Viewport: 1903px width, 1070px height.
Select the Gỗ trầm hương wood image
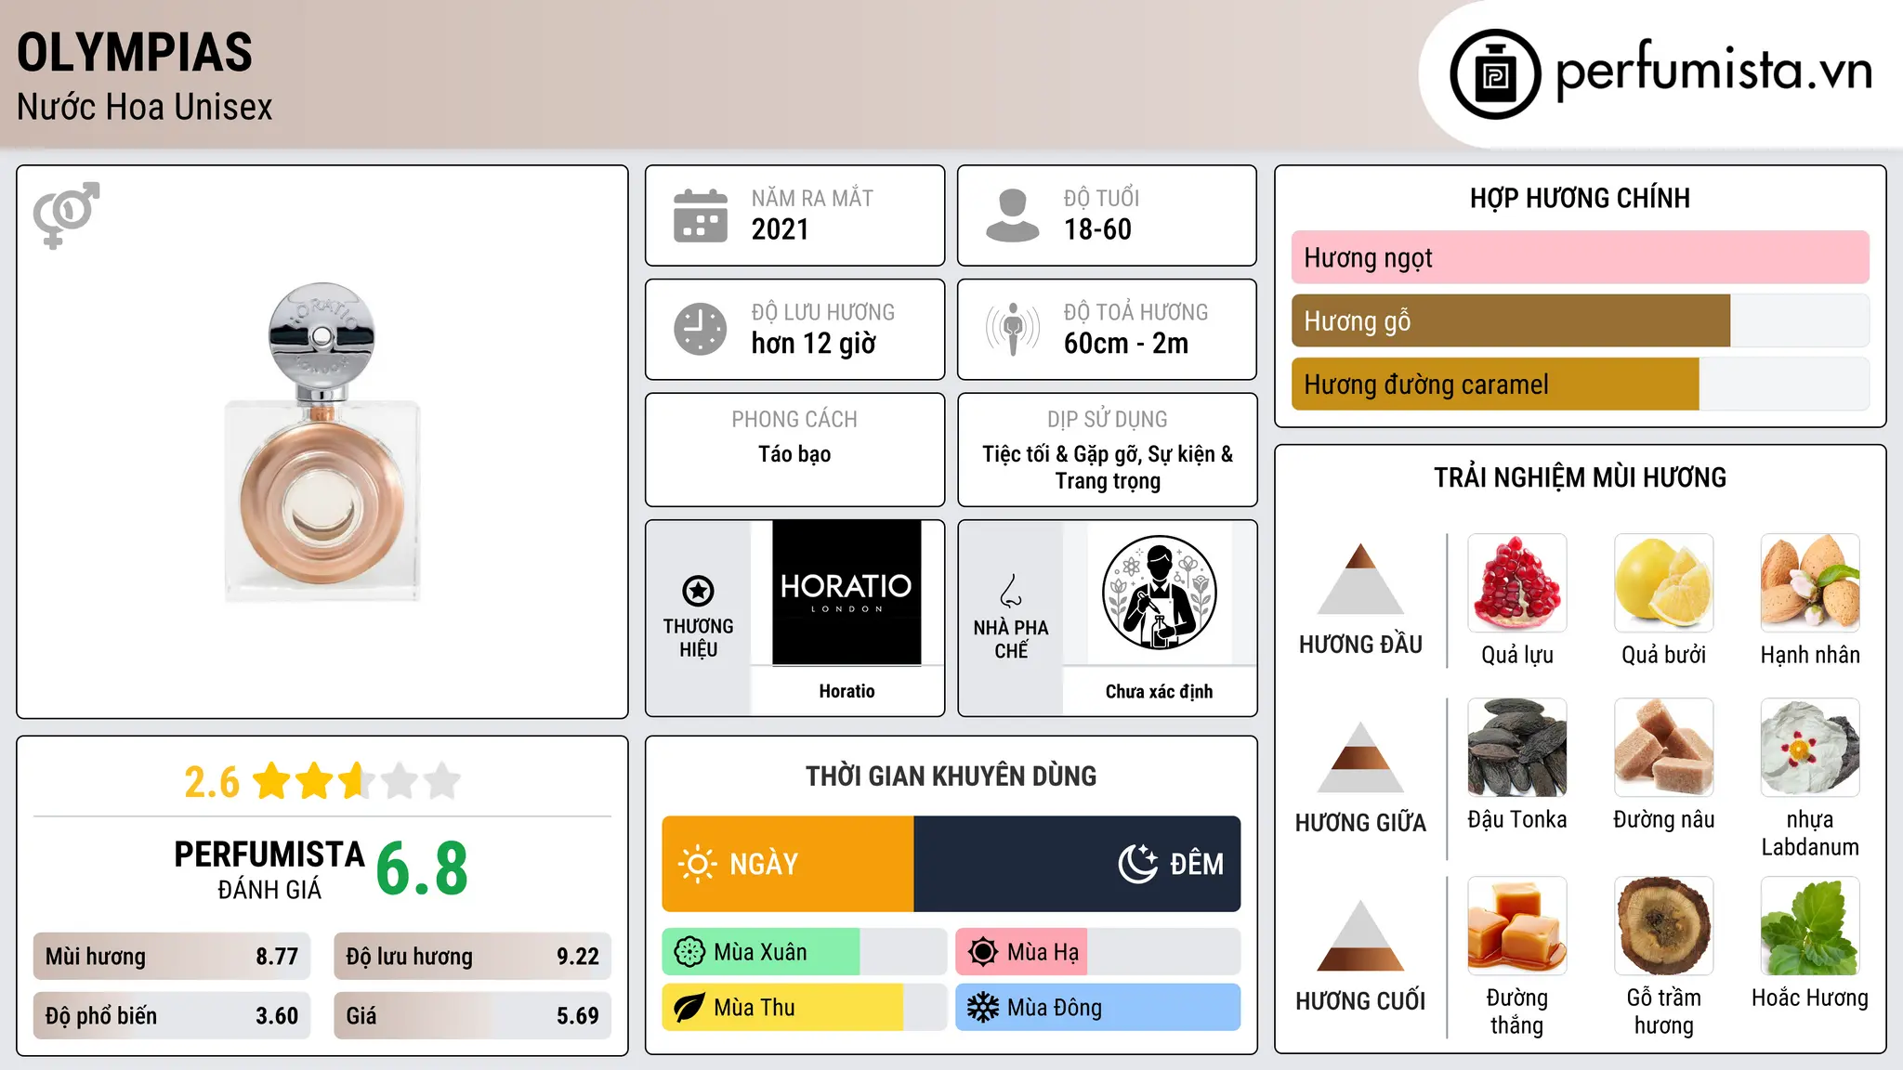tap(1663, 926)
